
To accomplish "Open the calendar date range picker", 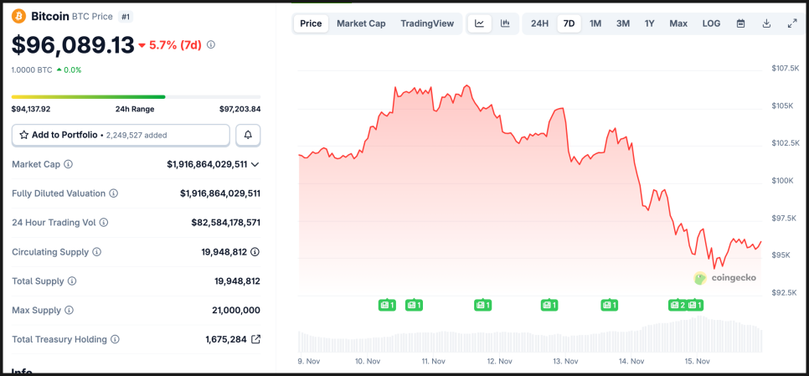I will point(740,23).
